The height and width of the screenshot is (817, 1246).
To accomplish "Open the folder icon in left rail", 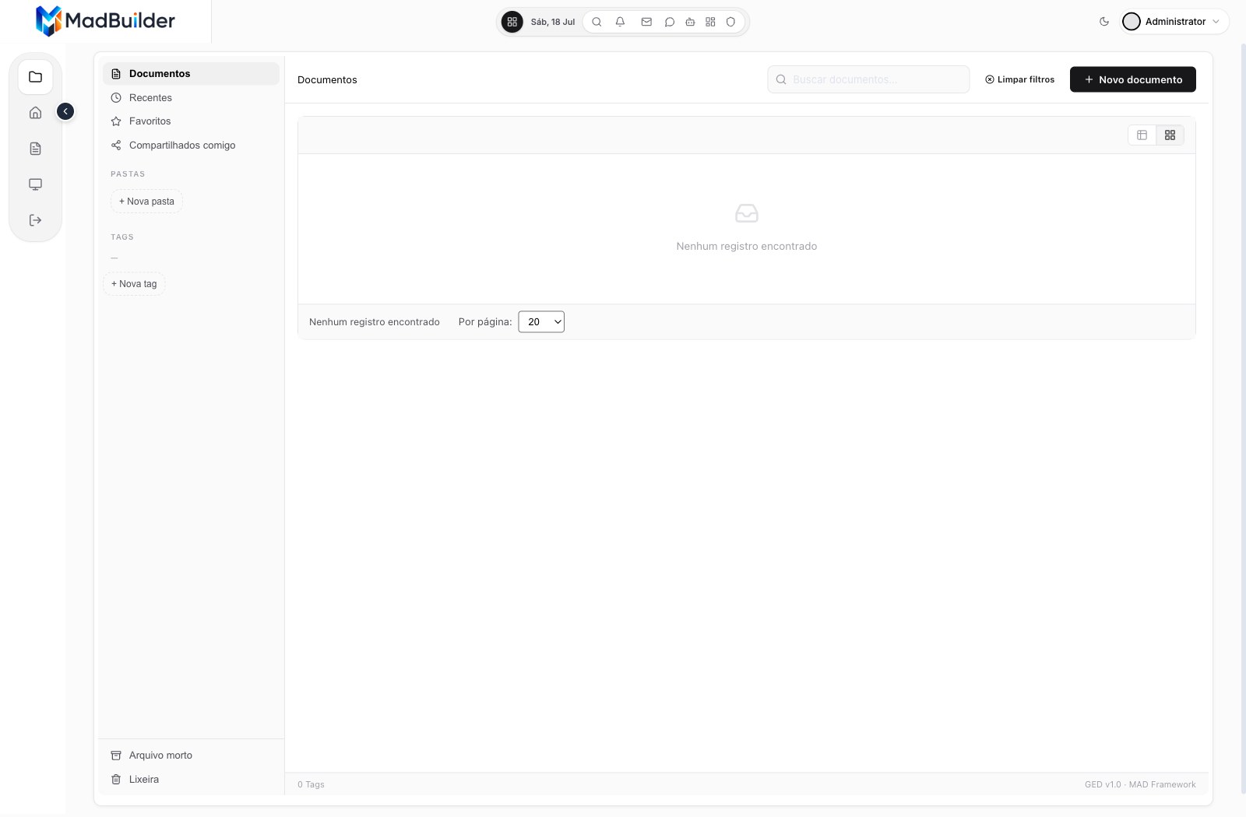I will (35, 77).
